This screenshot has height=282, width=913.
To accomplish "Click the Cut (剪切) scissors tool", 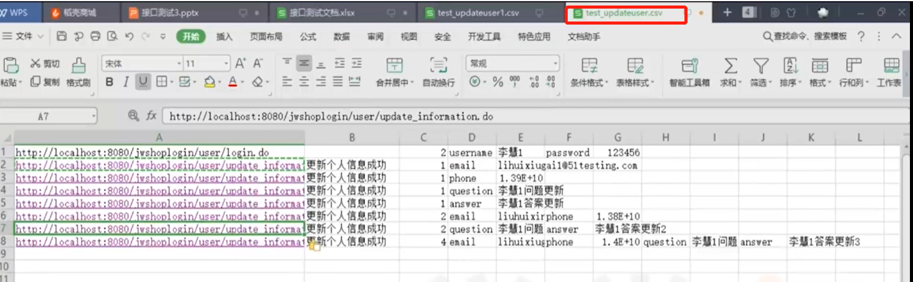I will [45, 63].
